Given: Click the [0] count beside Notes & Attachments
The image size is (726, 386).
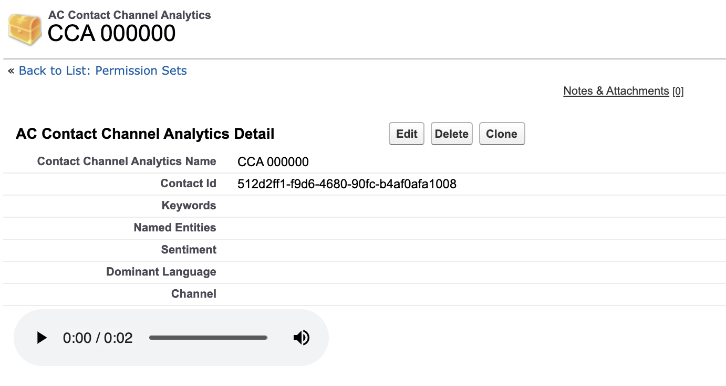Looking at the screenshot, I should tap(678, 92).
